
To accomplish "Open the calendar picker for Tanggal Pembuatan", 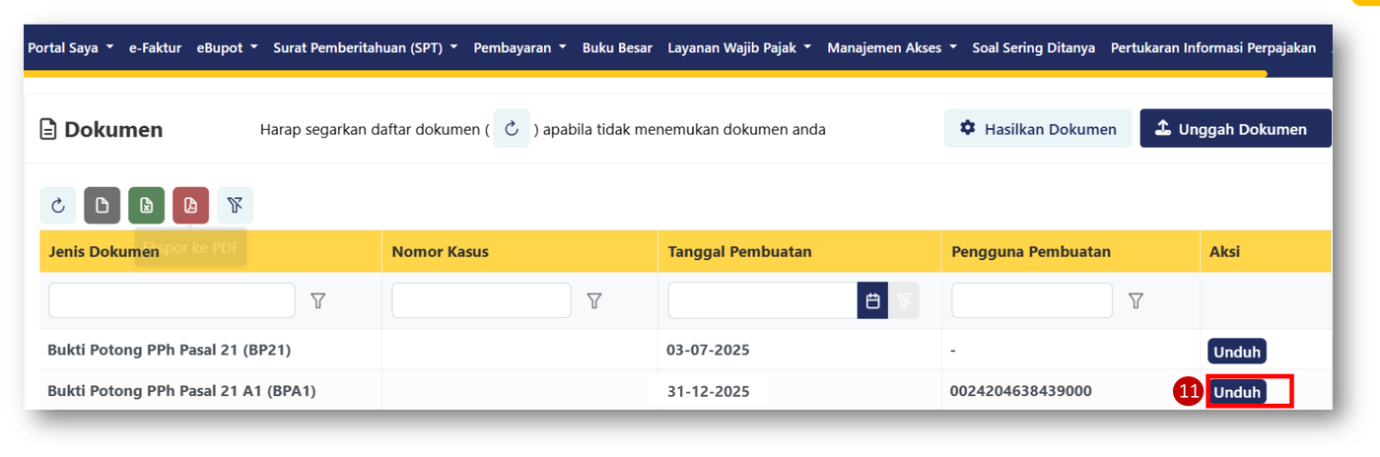I will [x=872, y=300].
